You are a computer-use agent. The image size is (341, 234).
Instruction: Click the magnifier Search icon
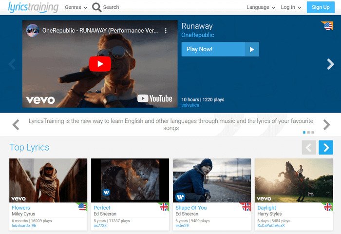coord(96,7)
